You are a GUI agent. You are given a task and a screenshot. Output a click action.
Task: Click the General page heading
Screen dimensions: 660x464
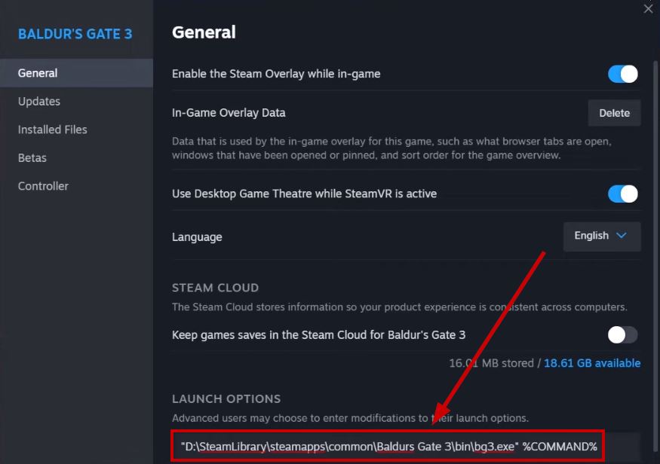pos(204,32)
